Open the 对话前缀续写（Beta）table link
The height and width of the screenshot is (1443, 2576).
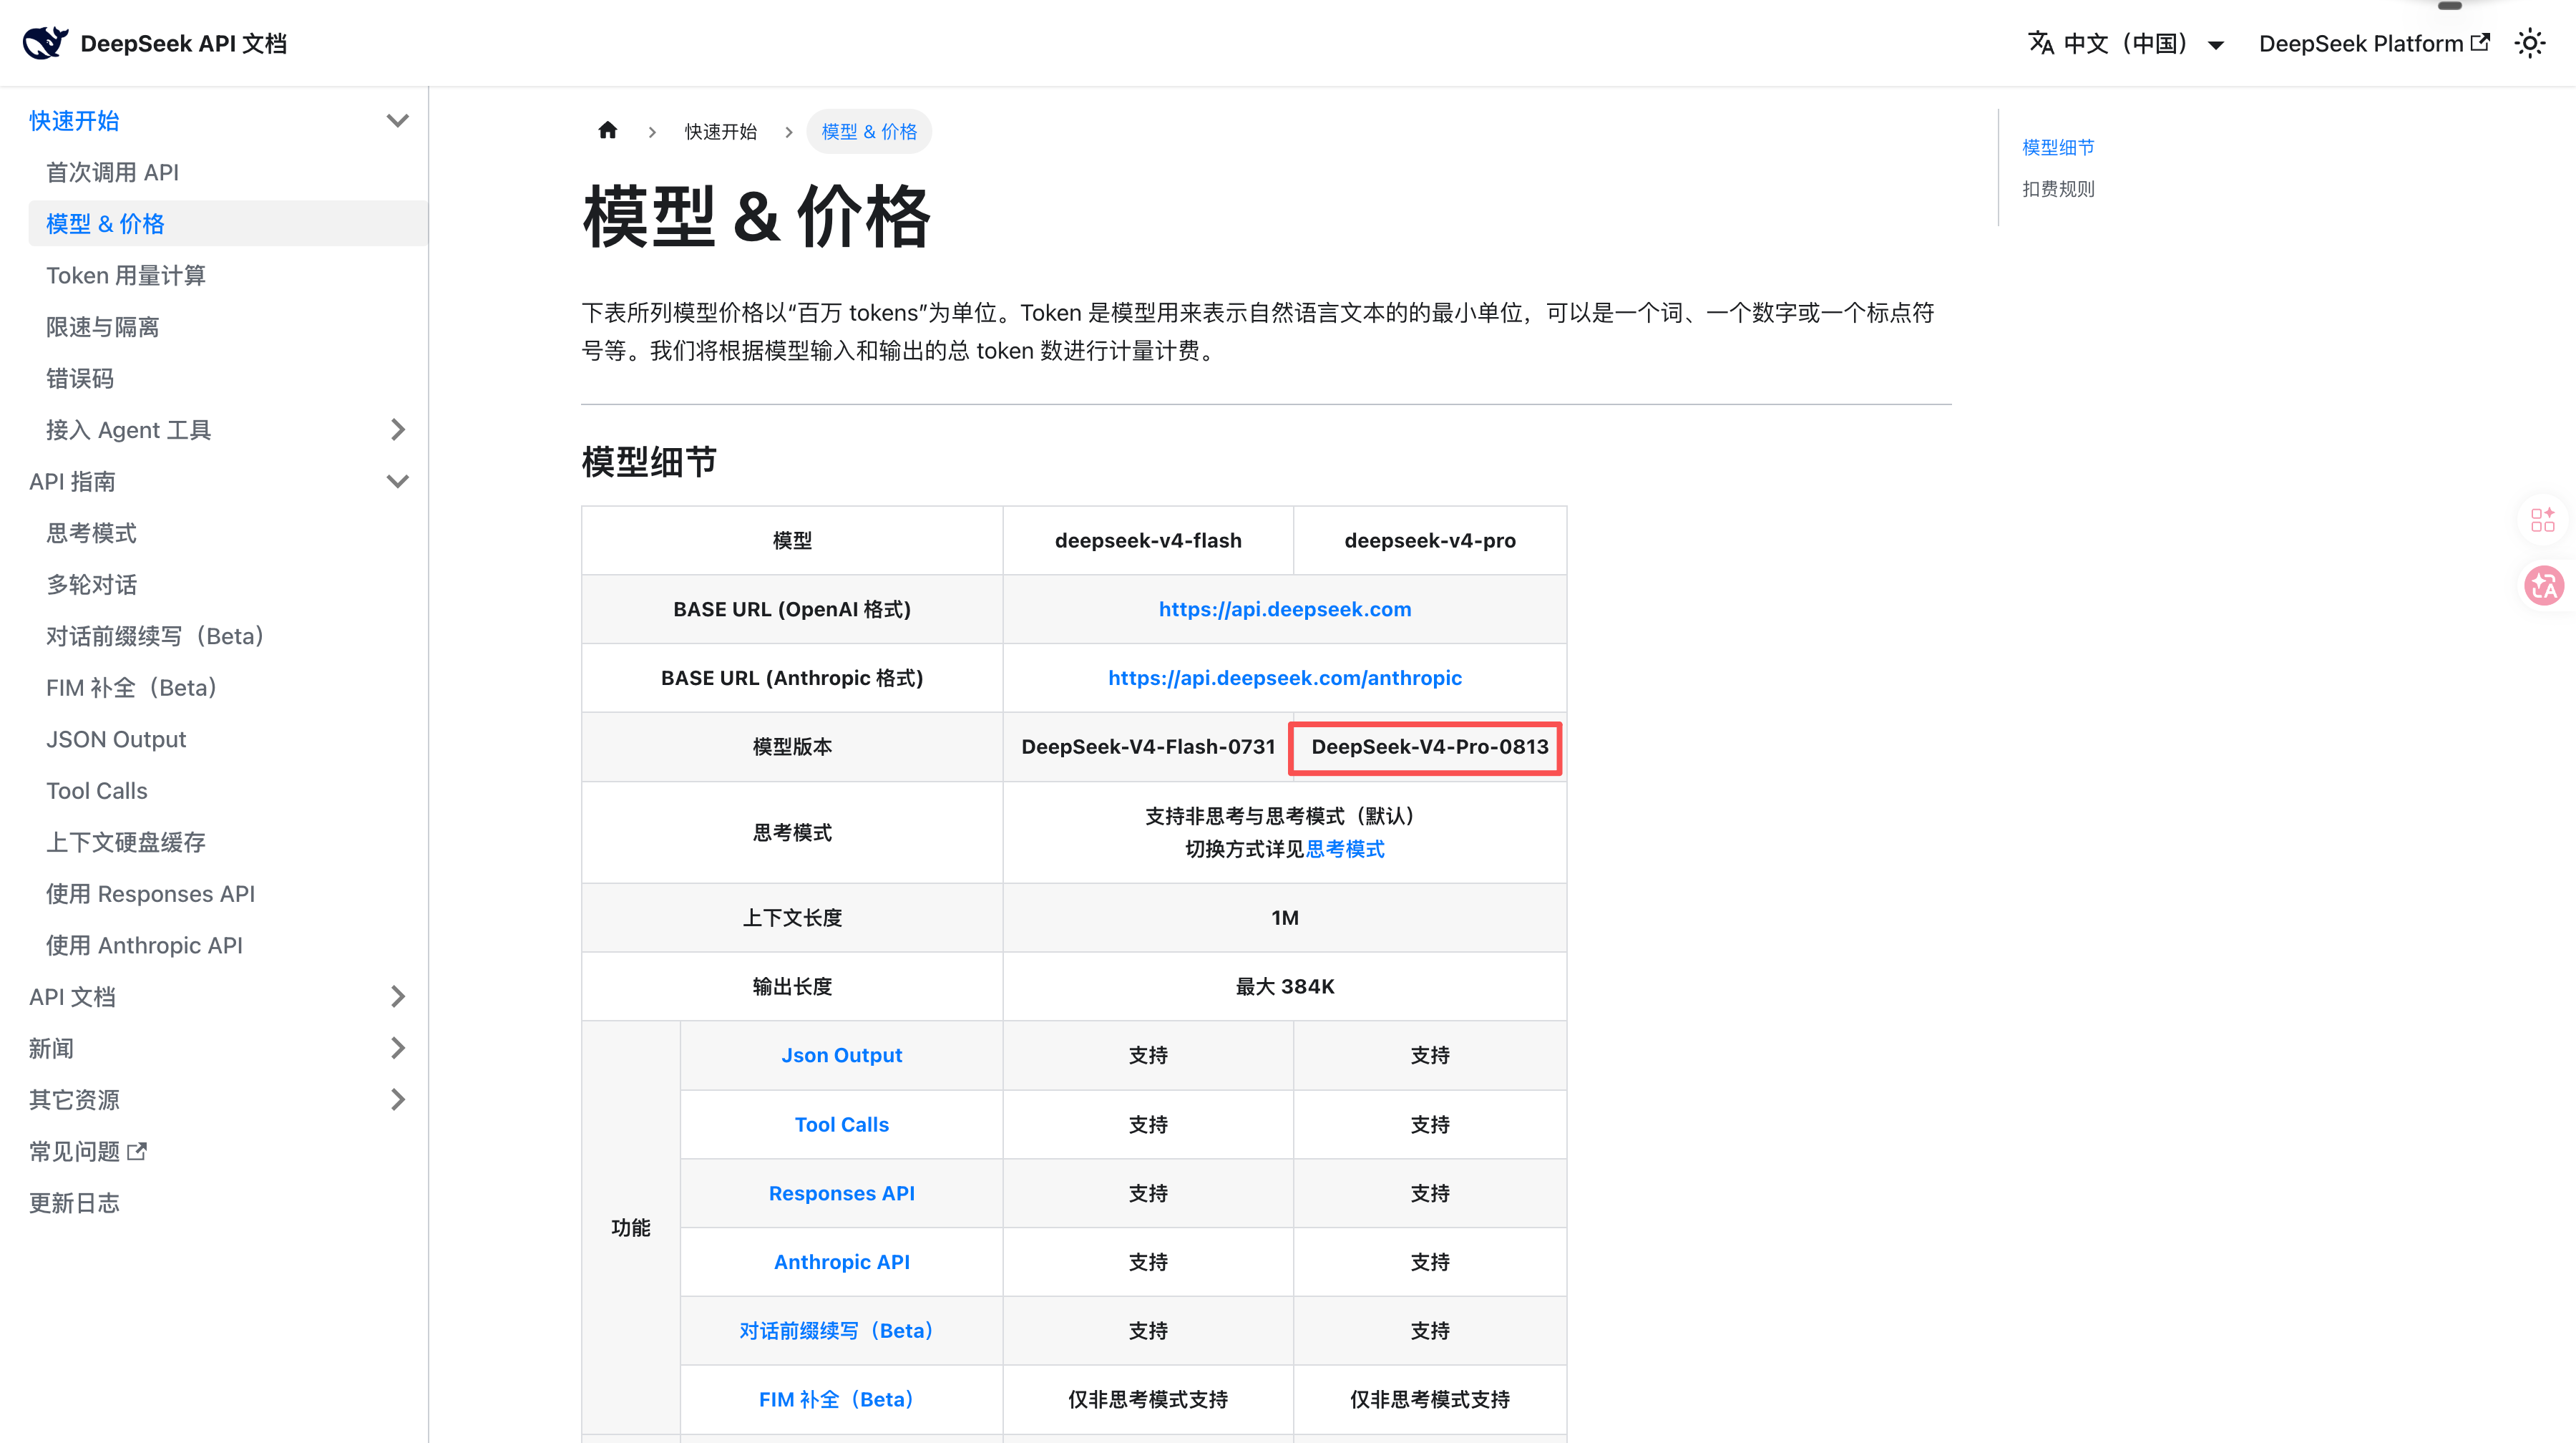(x=837, y=1331)
